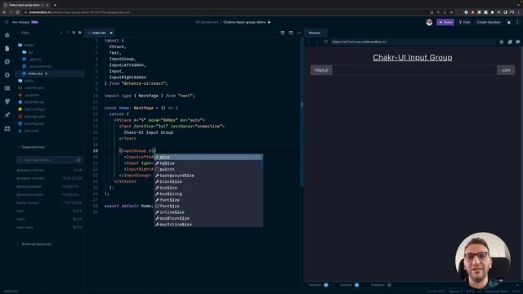Open the top-right vertical dots menu
Image resolution: width=523 pixels, height=294 pixels.
(x=517, y=22)
